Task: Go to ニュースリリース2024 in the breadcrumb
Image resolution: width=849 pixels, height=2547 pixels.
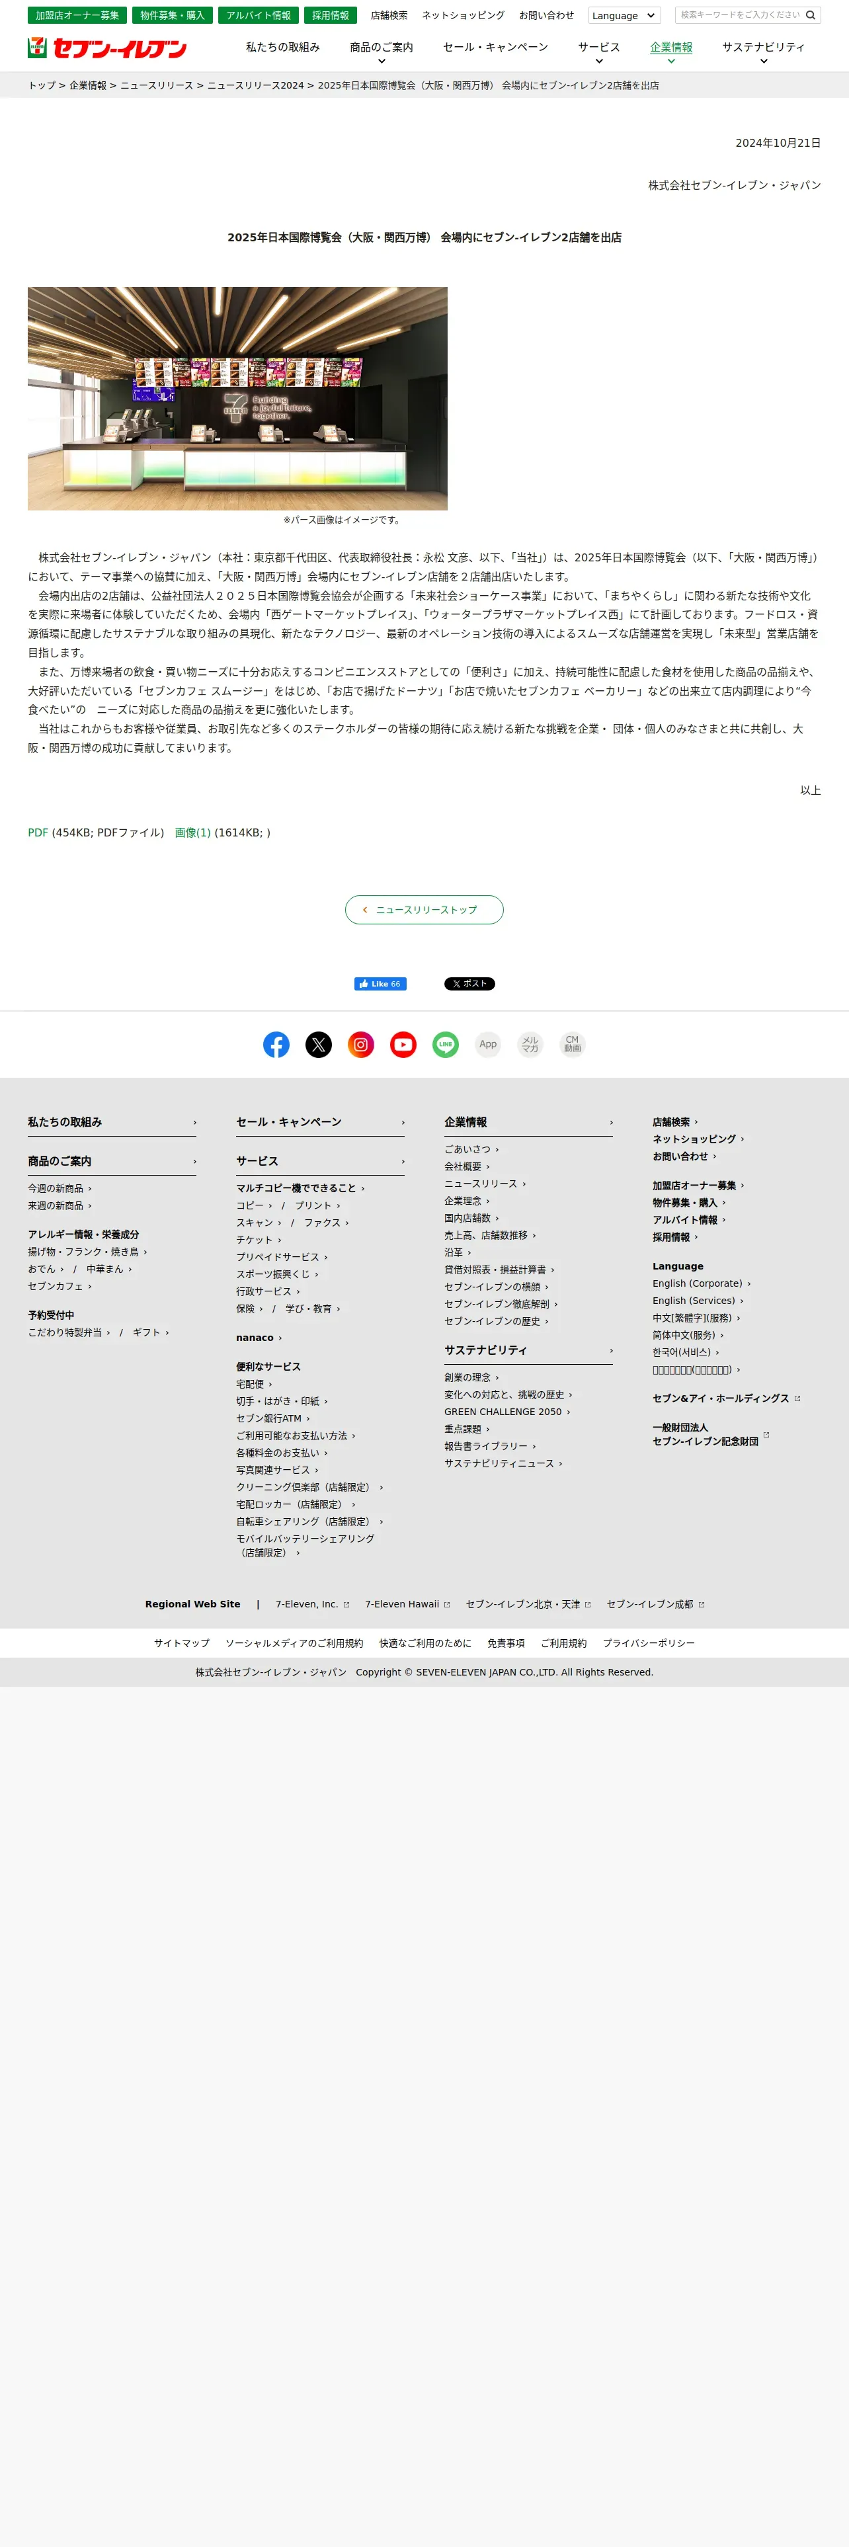Action: pos(255,86)
